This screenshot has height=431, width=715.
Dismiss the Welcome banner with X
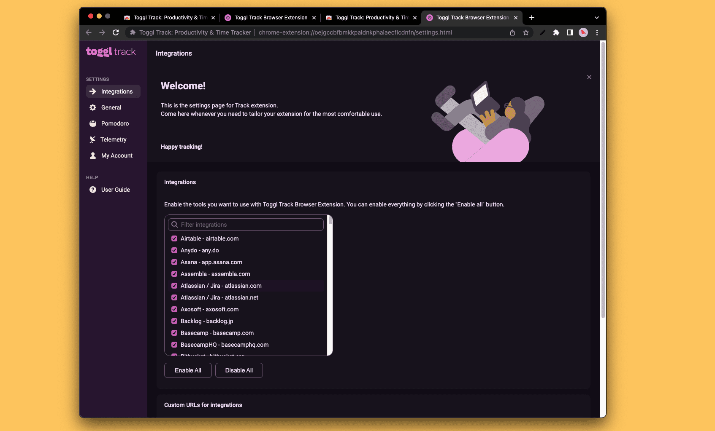click(x=589, y=77)
